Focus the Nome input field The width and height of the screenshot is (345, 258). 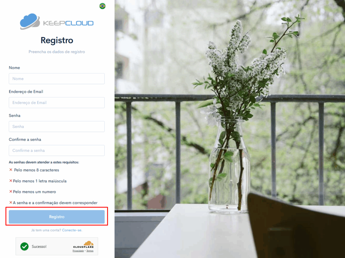[x=57, y=79]
